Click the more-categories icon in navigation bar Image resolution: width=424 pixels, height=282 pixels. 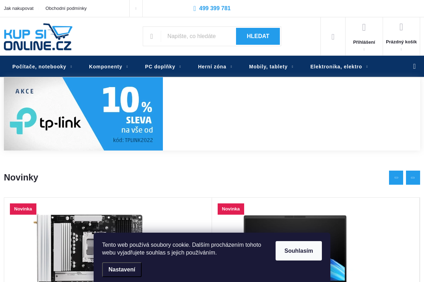[x=414, y=66]
